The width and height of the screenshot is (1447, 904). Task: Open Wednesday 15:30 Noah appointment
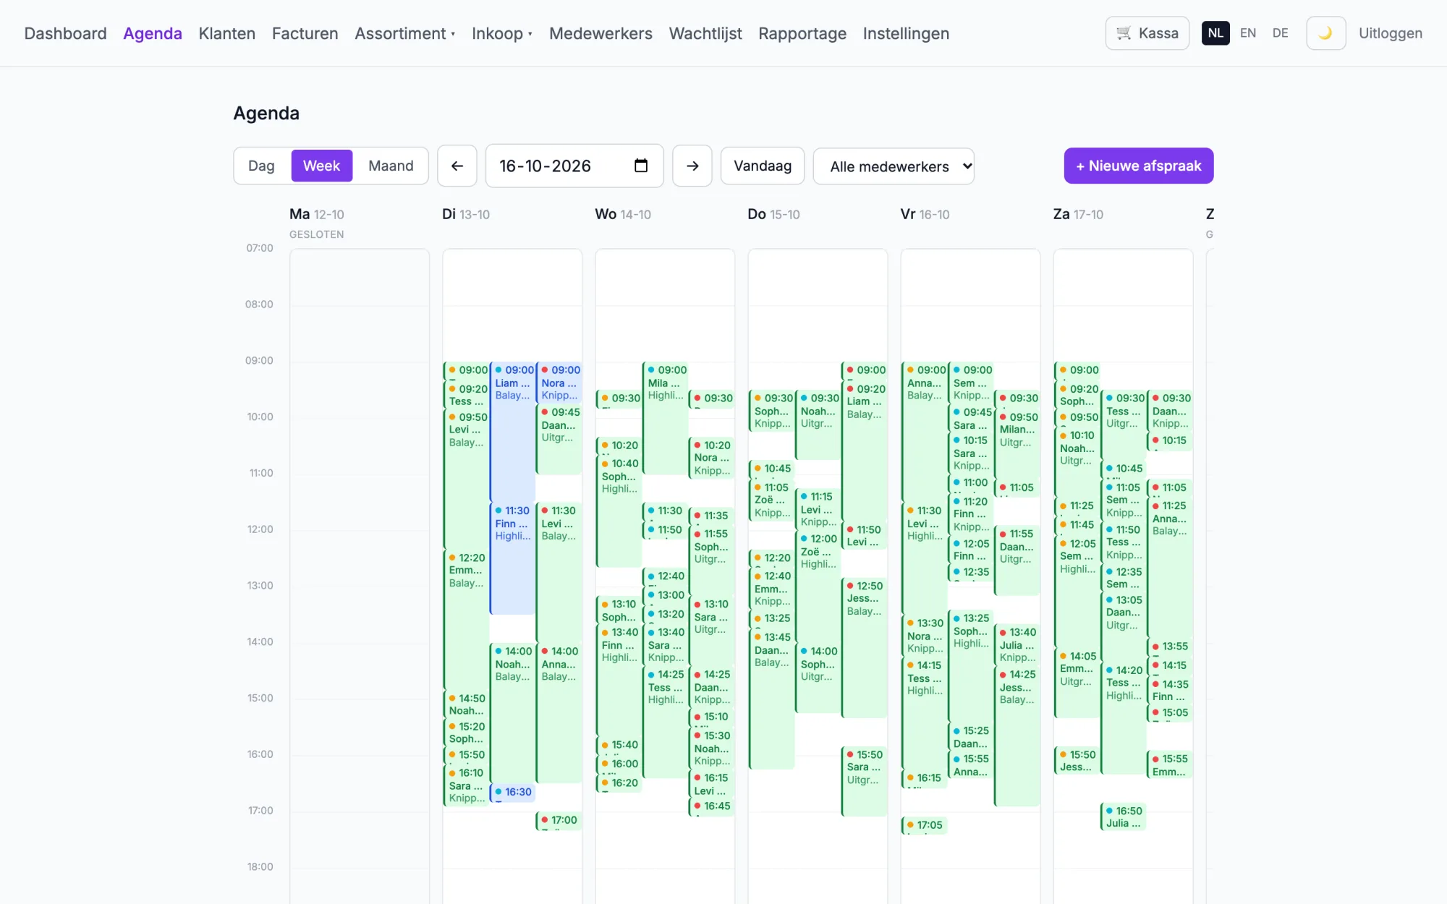point(711,749)
